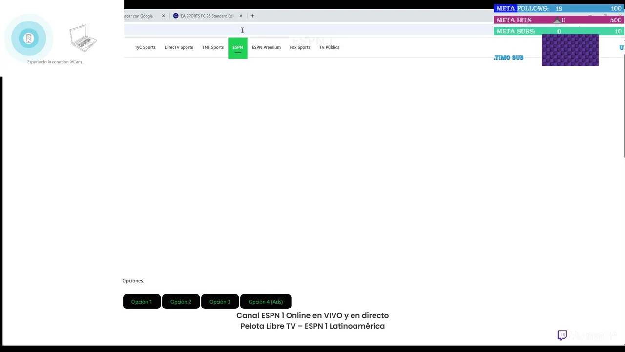Click the '.TIMO SUB' overlay label
Screen dimensions: 625x352
[x=508, y=58]
